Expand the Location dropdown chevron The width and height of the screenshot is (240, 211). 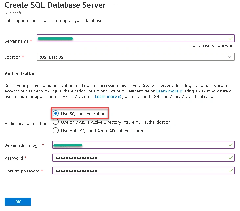tap(229, 57)
